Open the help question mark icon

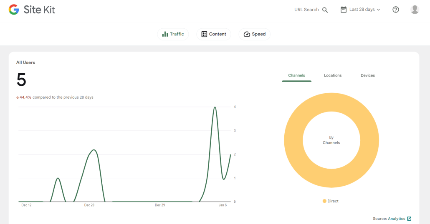[395, 10]
